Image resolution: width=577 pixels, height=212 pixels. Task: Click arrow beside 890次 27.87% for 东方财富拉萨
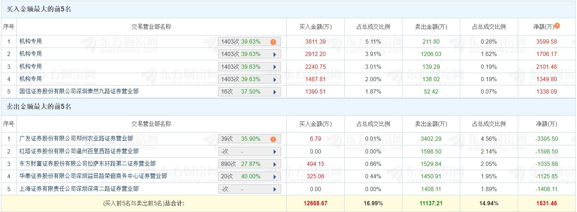[275, 164]
